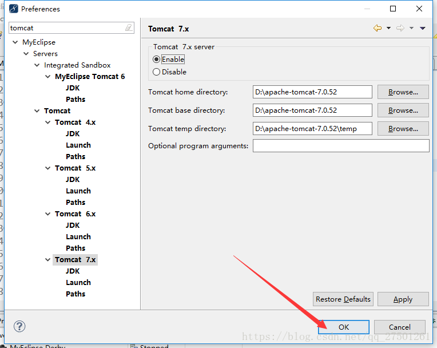The width and height of the screenshot is (437, 348).
Task: Select Paths under Tomcat 5.x
Action: click(76, 202)
